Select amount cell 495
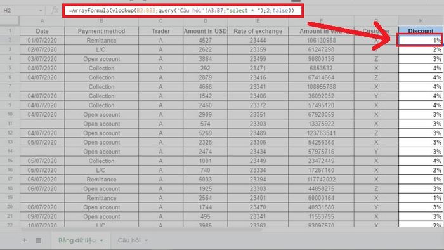The height and width of the screenshot is (250, 444). 206,216
